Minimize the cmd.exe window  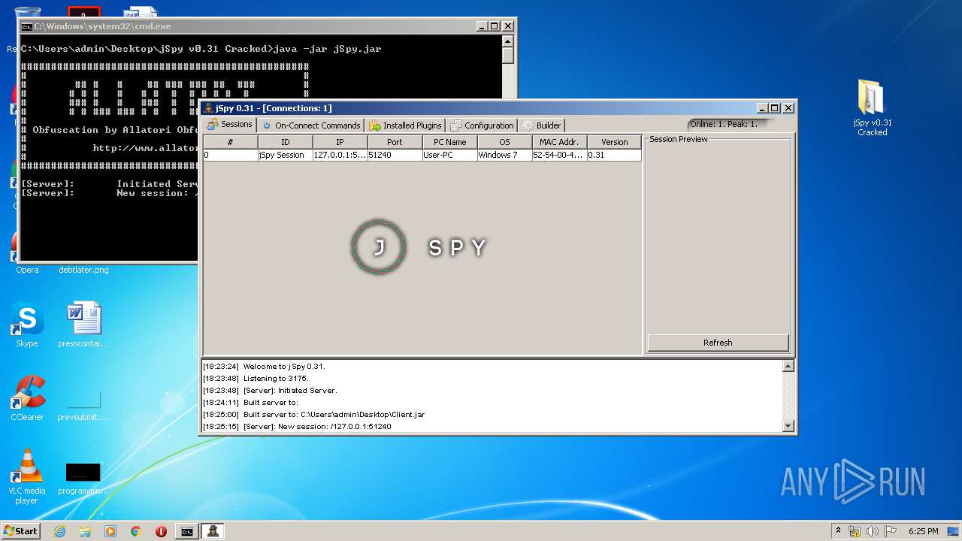482,26
